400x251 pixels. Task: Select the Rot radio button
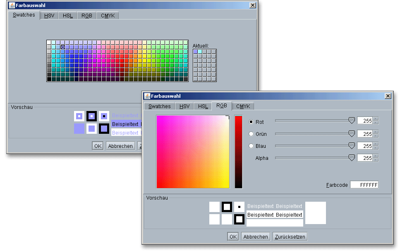click(251, 122)
